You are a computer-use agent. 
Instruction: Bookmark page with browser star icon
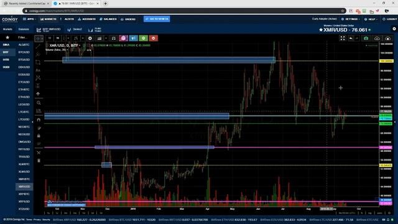(x=343, y=11)
